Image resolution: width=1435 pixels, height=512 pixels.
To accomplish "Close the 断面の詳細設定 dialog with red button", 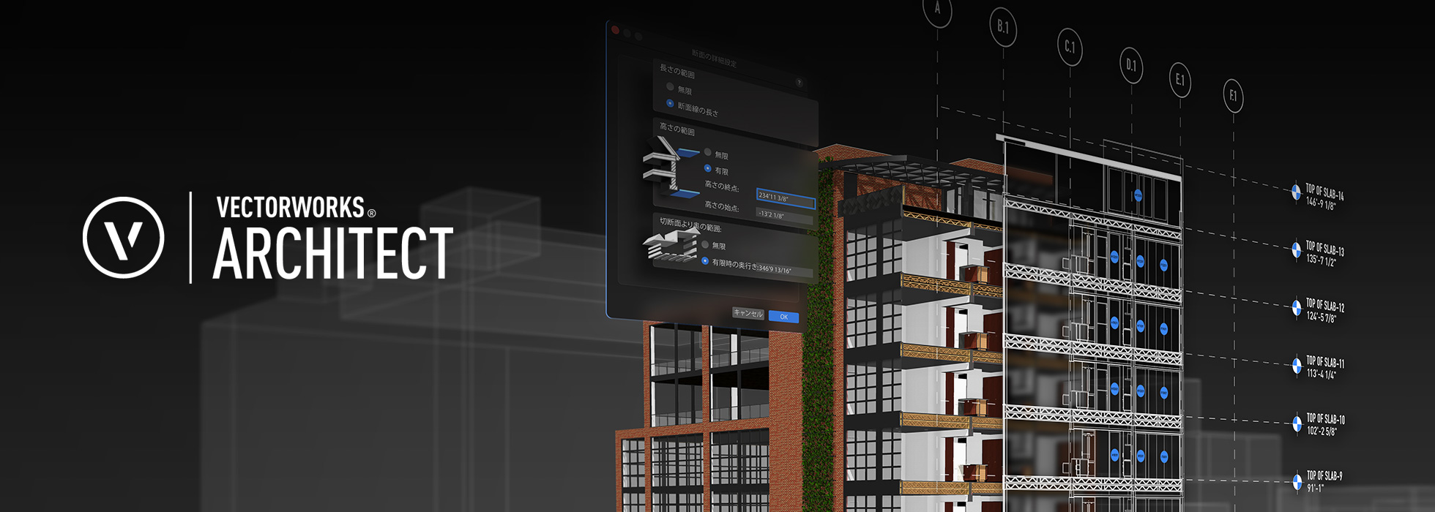I will coord(615,30).
